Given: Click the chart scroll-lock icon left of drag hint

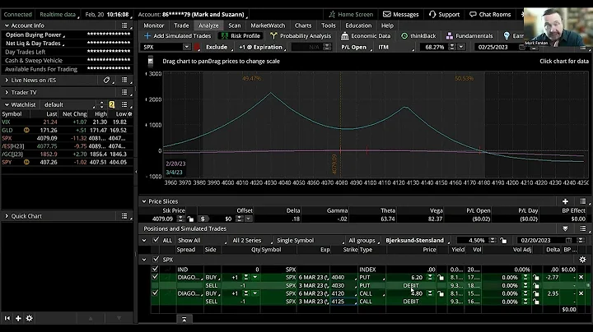Looking at the screenshot, I should tap(151, 61).
